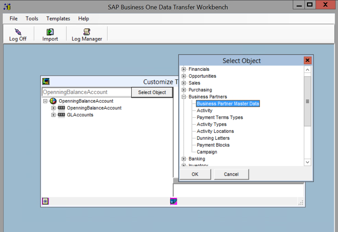Click the Select Object button
338x232 pixels.
tap(152, 92)
